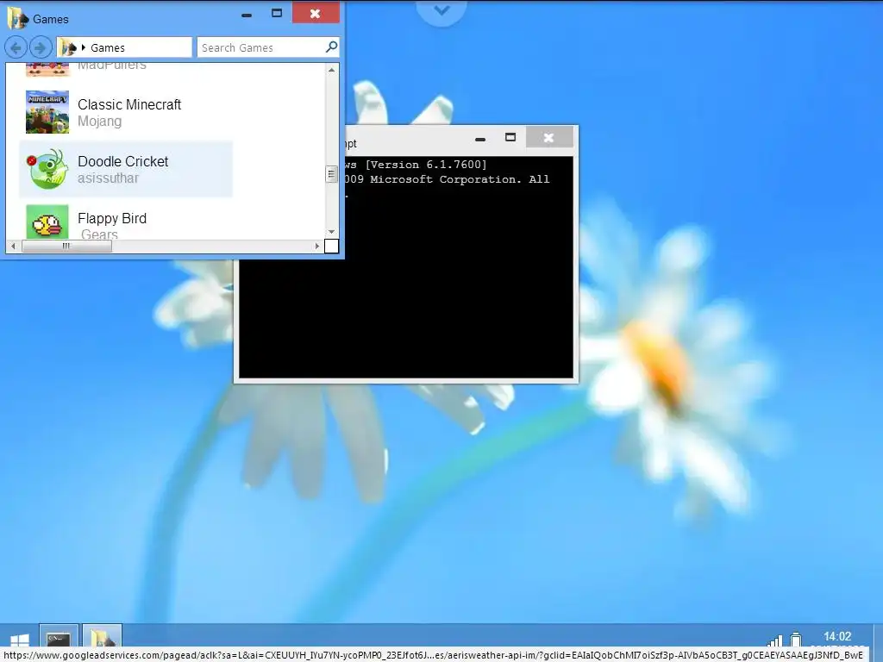Close the Games window
The height and width of the screenshot is (662, 883).
click(x=316, y=13)
